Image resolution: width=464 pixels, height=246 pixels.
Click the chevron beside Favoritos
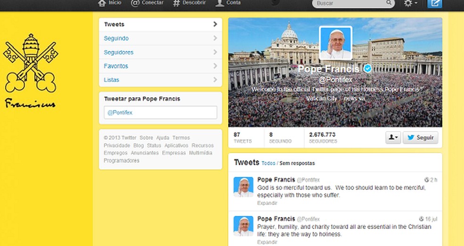(215, 66)
